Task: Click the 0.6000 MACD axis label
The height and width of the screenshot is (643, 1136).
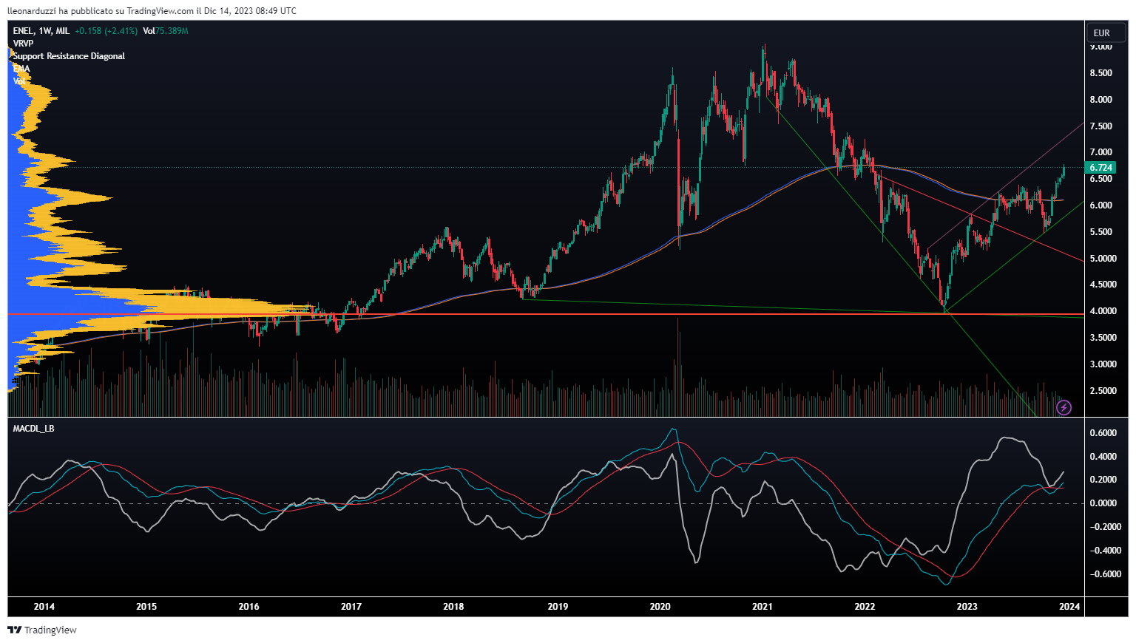Action: pyautogui.click(x=1103, y=433)
